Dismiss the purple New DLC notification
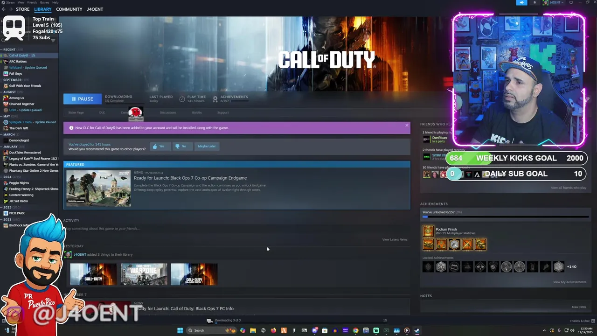This screenshot has height=336, width=597. [407, 125]
